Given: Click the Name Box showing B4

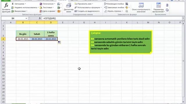Looking at the screenshot, I should pyautogui.click(x=13, y=18).
